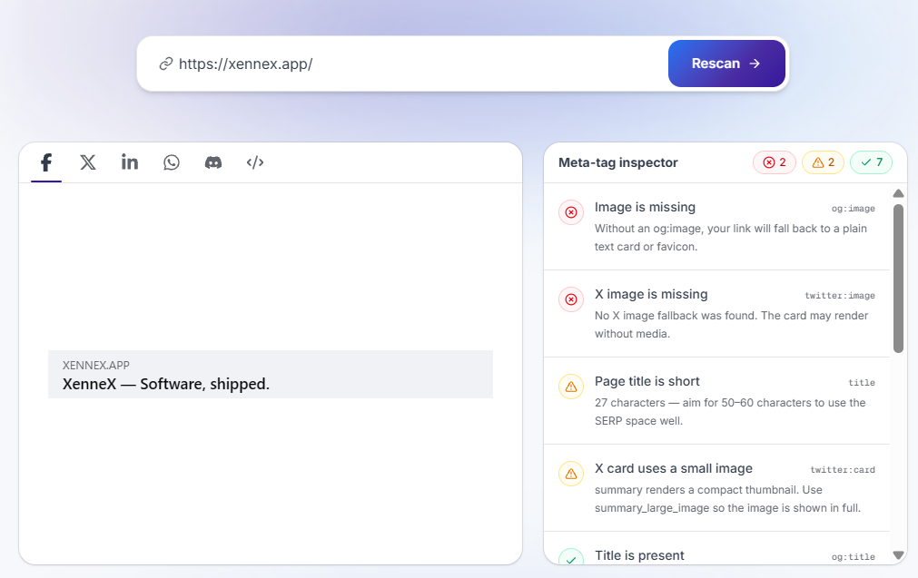918x578 pixels.
Task: Click the 'XenneX — Software, shipped.' preview title
Action: pyautogui.click(x=166, y=385)
